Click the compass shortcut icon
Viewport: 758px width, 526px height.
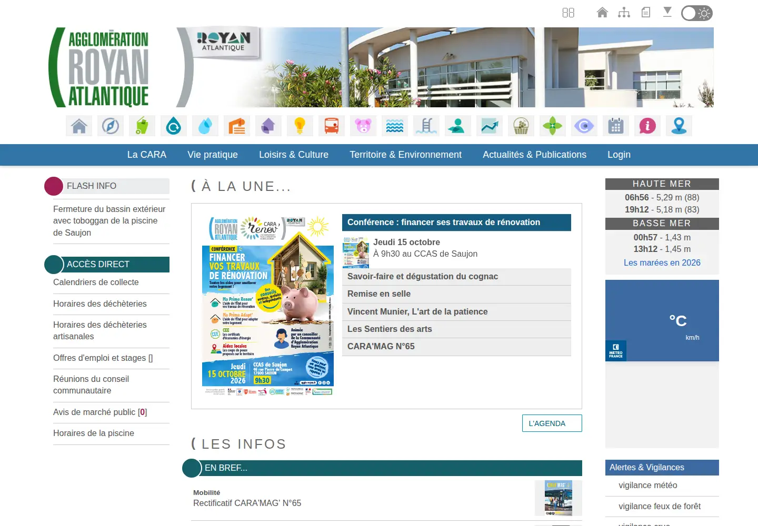click(111, 126)
